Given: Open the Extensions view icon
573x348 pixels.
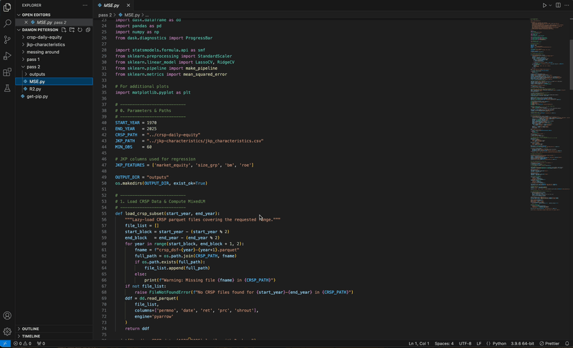Looking at the screenshot, I should pos(7,72).
